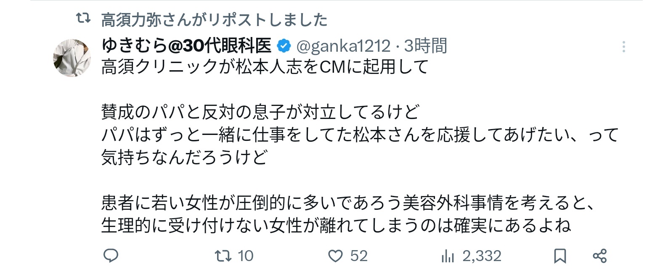
Task: Click the like count 52
Action: pos(359,256)
